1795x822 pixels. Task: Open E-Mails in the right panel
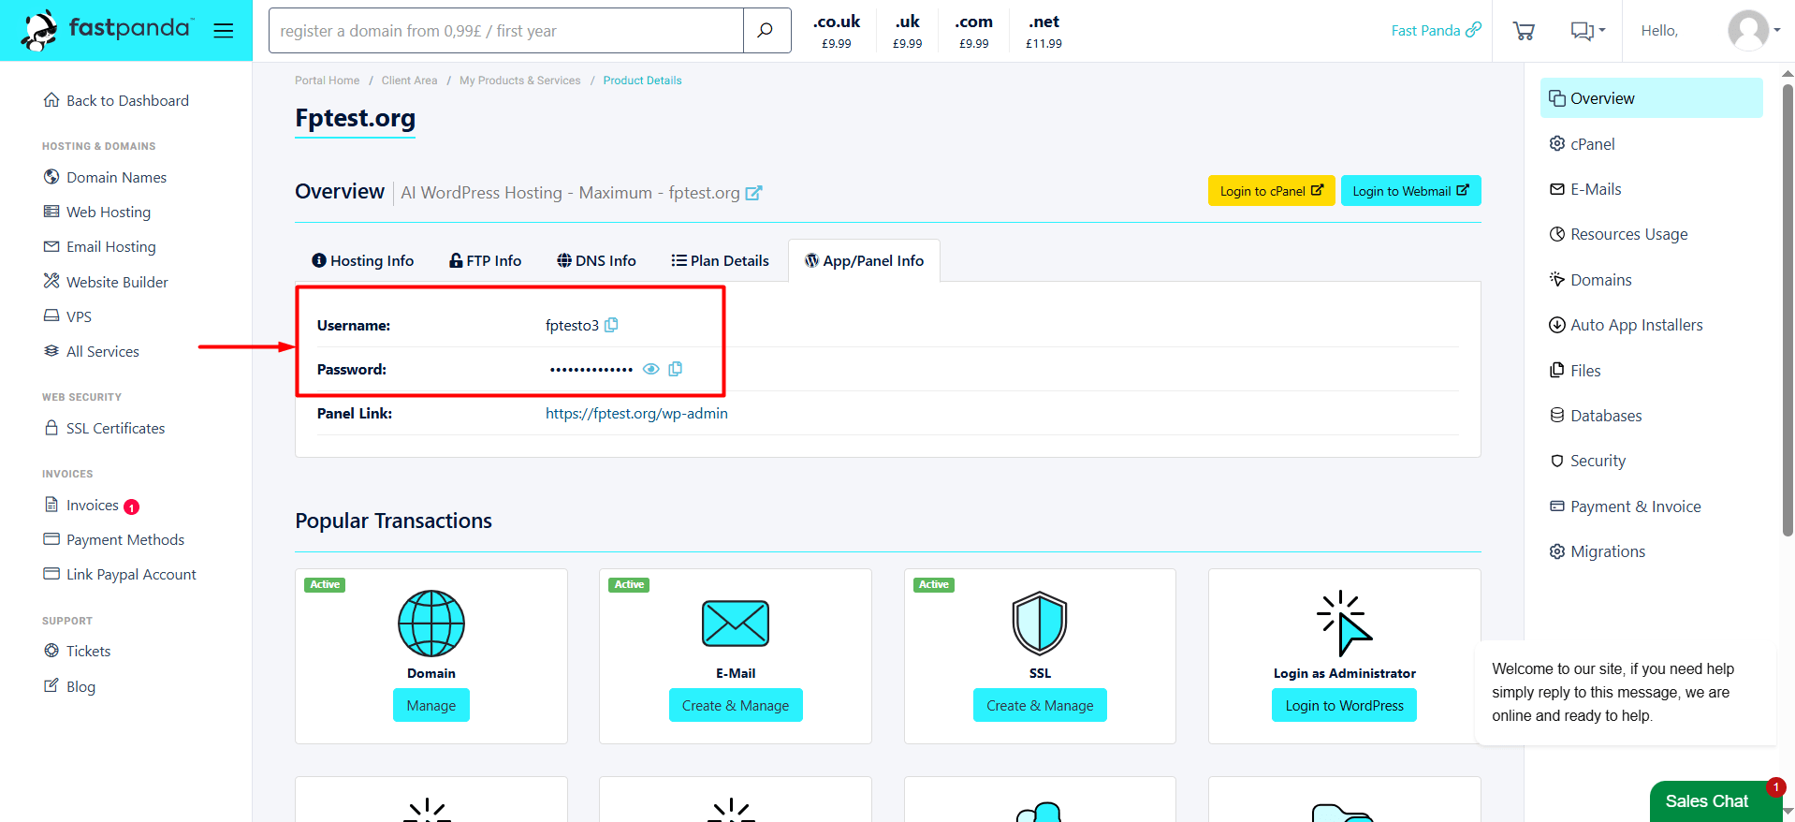(1585, 189)
